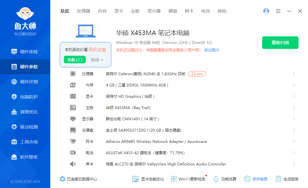Image resolution: width=308 pixels, height=188 pixels.
Task: Click the 重新扫描 rescan button
Action: point(280,43)
